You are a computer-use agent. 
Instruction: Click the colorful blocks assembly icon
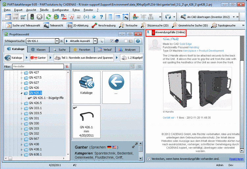click(x=135, y=17)
